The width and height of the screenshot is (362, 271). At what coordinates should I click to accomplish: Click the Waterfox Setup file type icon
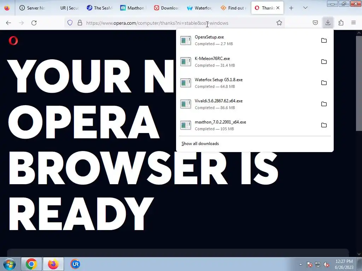(x=186, y=83)
